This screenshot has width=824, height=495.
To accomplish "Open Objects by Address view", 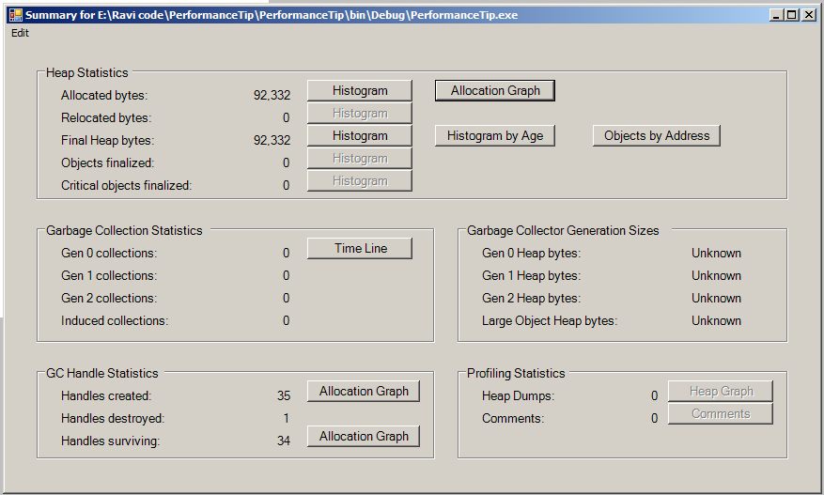I will coord(657,135).
